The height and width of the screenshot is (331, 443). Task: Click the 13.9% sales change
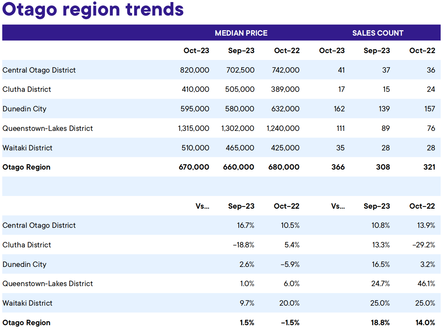[x=426, y=225]
